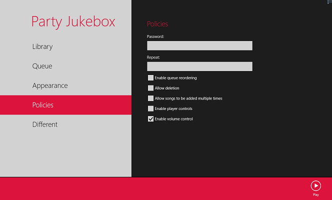Image resolution: width=332 pixels, height=200 pixels.
Task: Tick the Allow deletion checkbox
Action: click(x=150, y=88)
